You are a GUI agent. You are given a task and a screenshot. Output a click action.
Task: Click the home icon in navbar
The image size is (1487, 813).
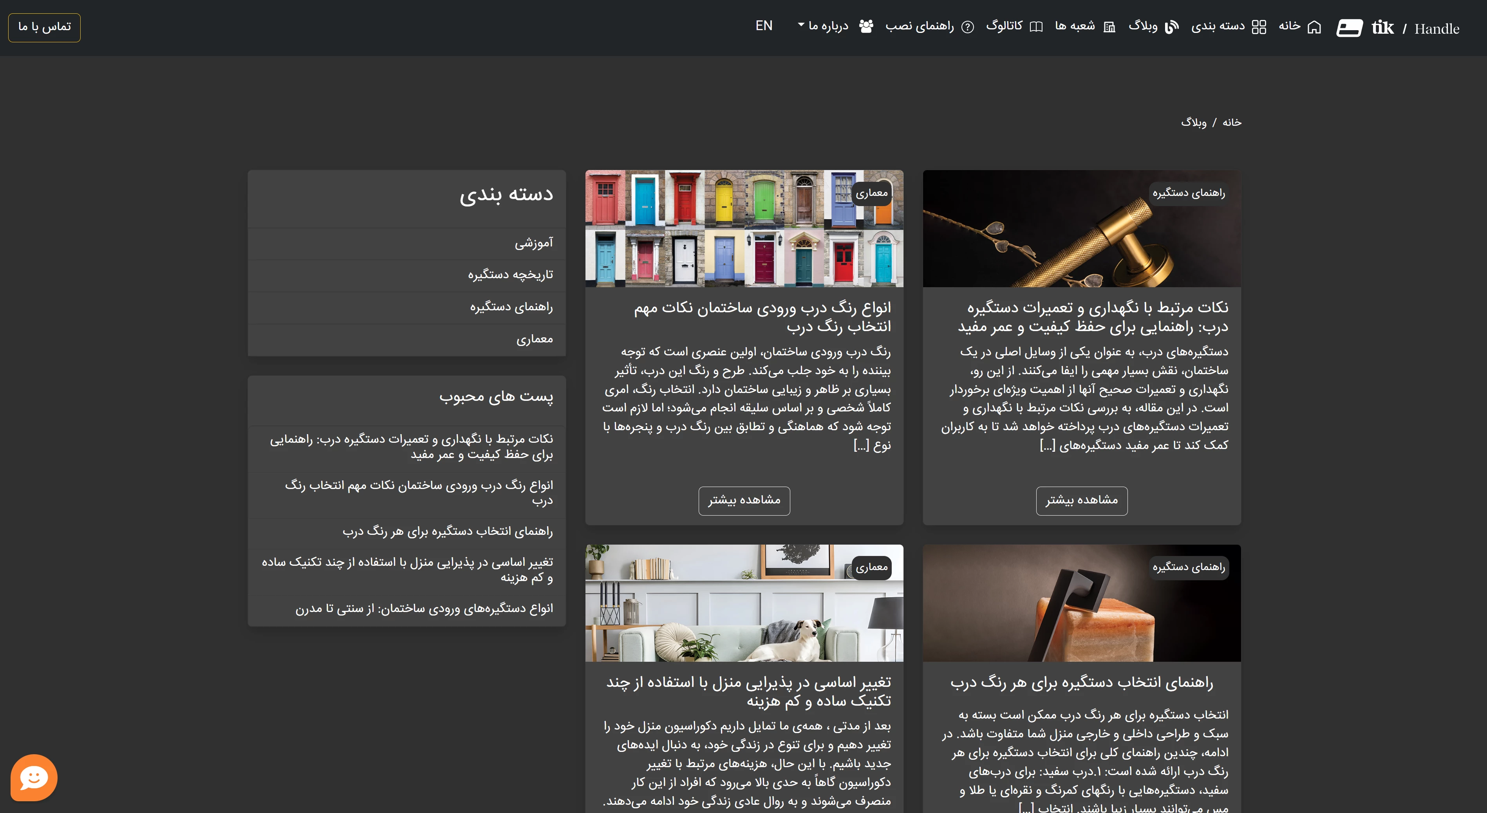(1314, 27)
